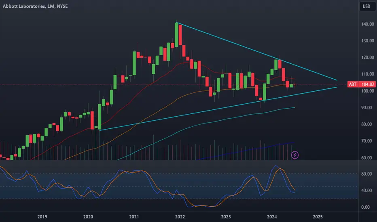Click the 2023 time axis label
Screen dimensions: 377x222
pos(226,217)
